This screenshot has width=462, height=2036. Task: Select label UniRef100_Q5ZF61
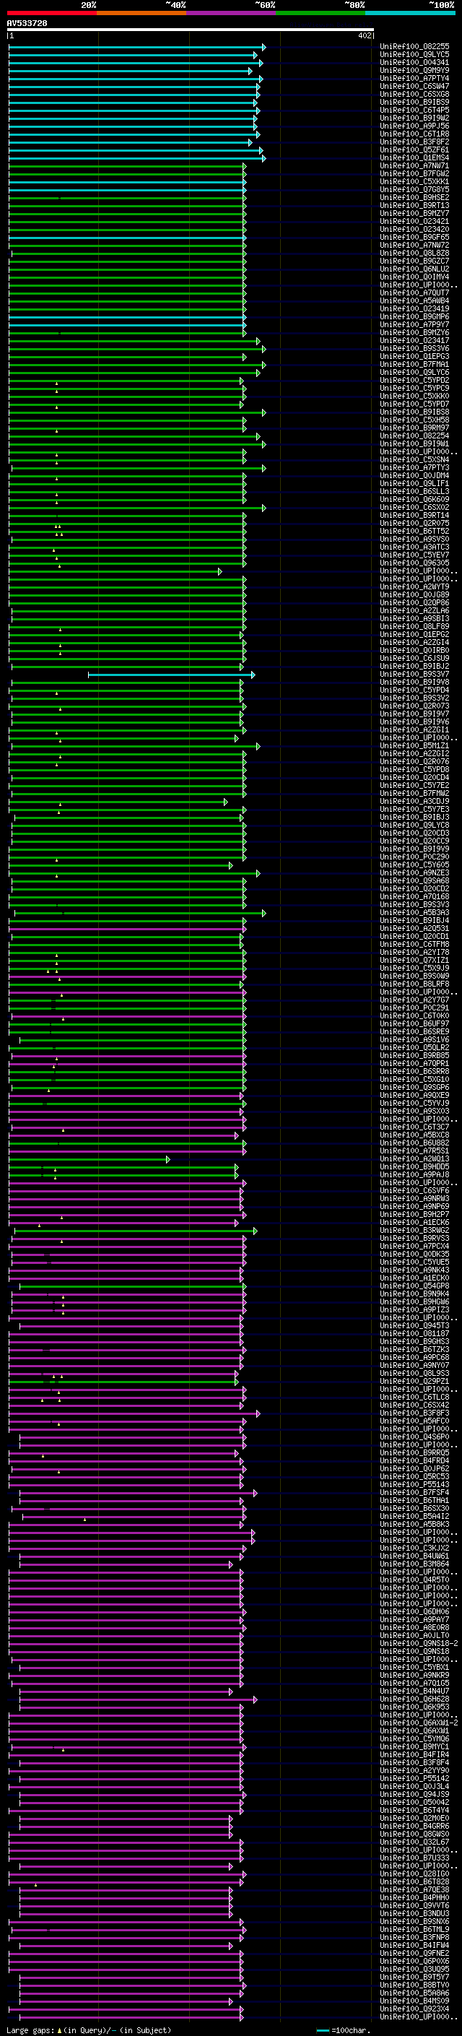(x=414, y=150)
